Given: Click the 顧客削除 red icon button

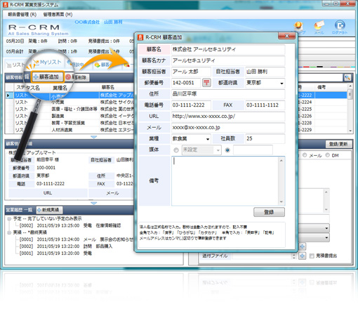Looking at the screenshot, I should 77,77.
